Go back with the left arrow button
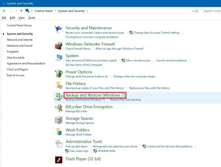 coord(4,11)
